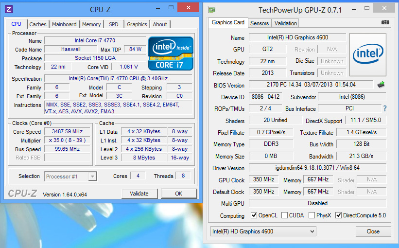Click the GPU Clock value 350 MHz
The image size is (399, 248).
(263, 179)
